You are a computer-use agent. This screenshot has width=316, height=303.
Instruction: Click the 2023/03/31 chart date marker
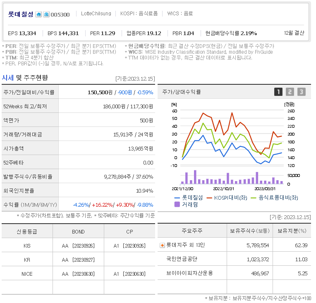coord(265,189)
